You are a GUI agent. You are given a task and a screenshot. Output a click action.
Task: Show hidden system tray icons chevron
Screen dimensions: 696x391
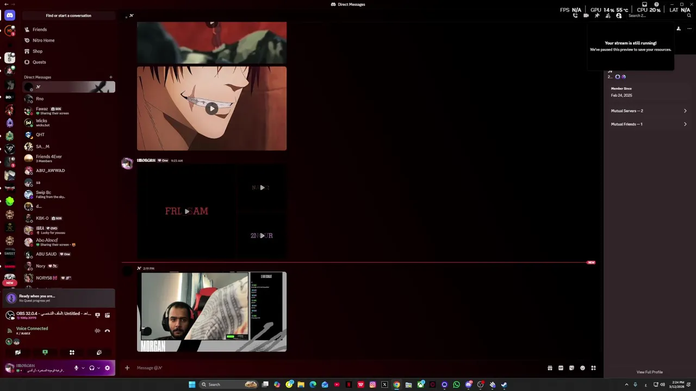pos(626,384)
